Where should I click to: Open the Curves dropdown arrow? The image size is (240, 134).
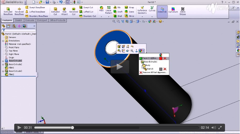pos(152,17)
